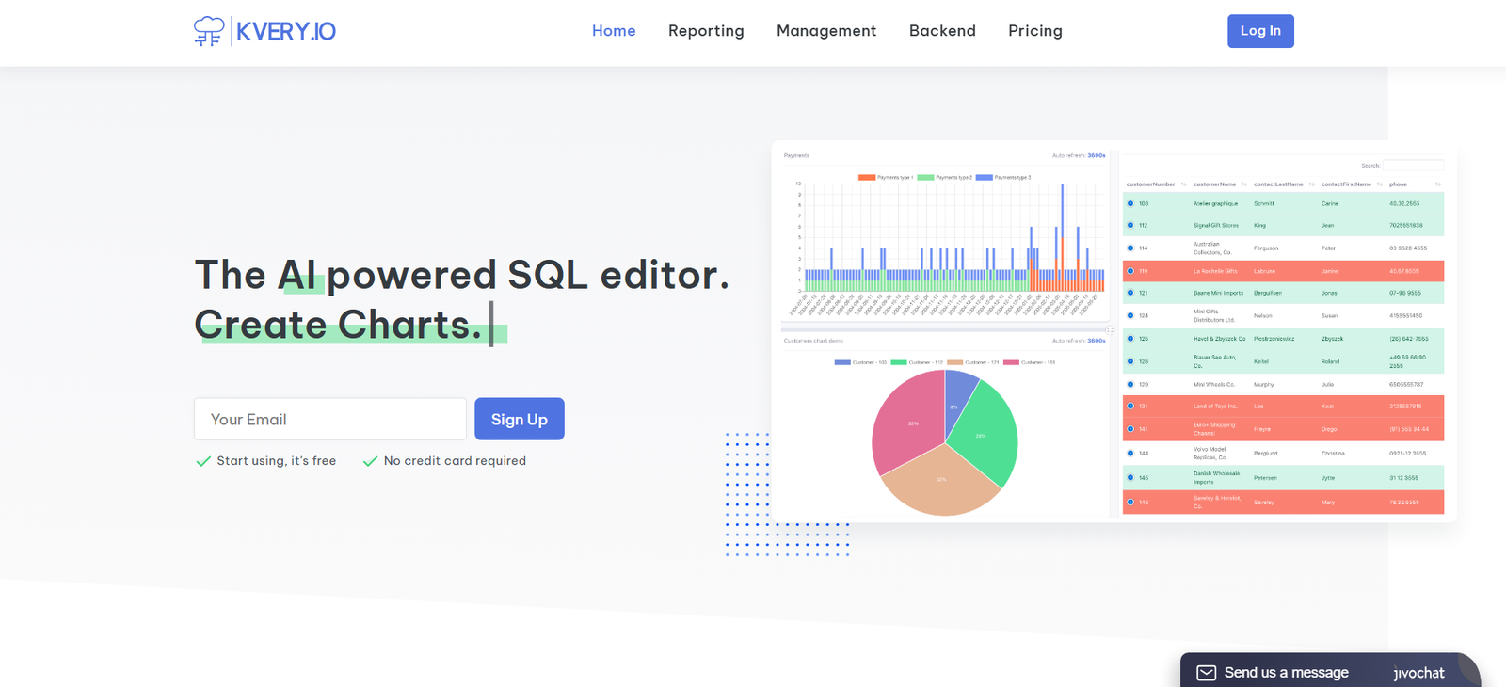Viewport: 1506px width, 687px height.
Task: Click the jivochat brand logo
Action: click(1418, 673)
